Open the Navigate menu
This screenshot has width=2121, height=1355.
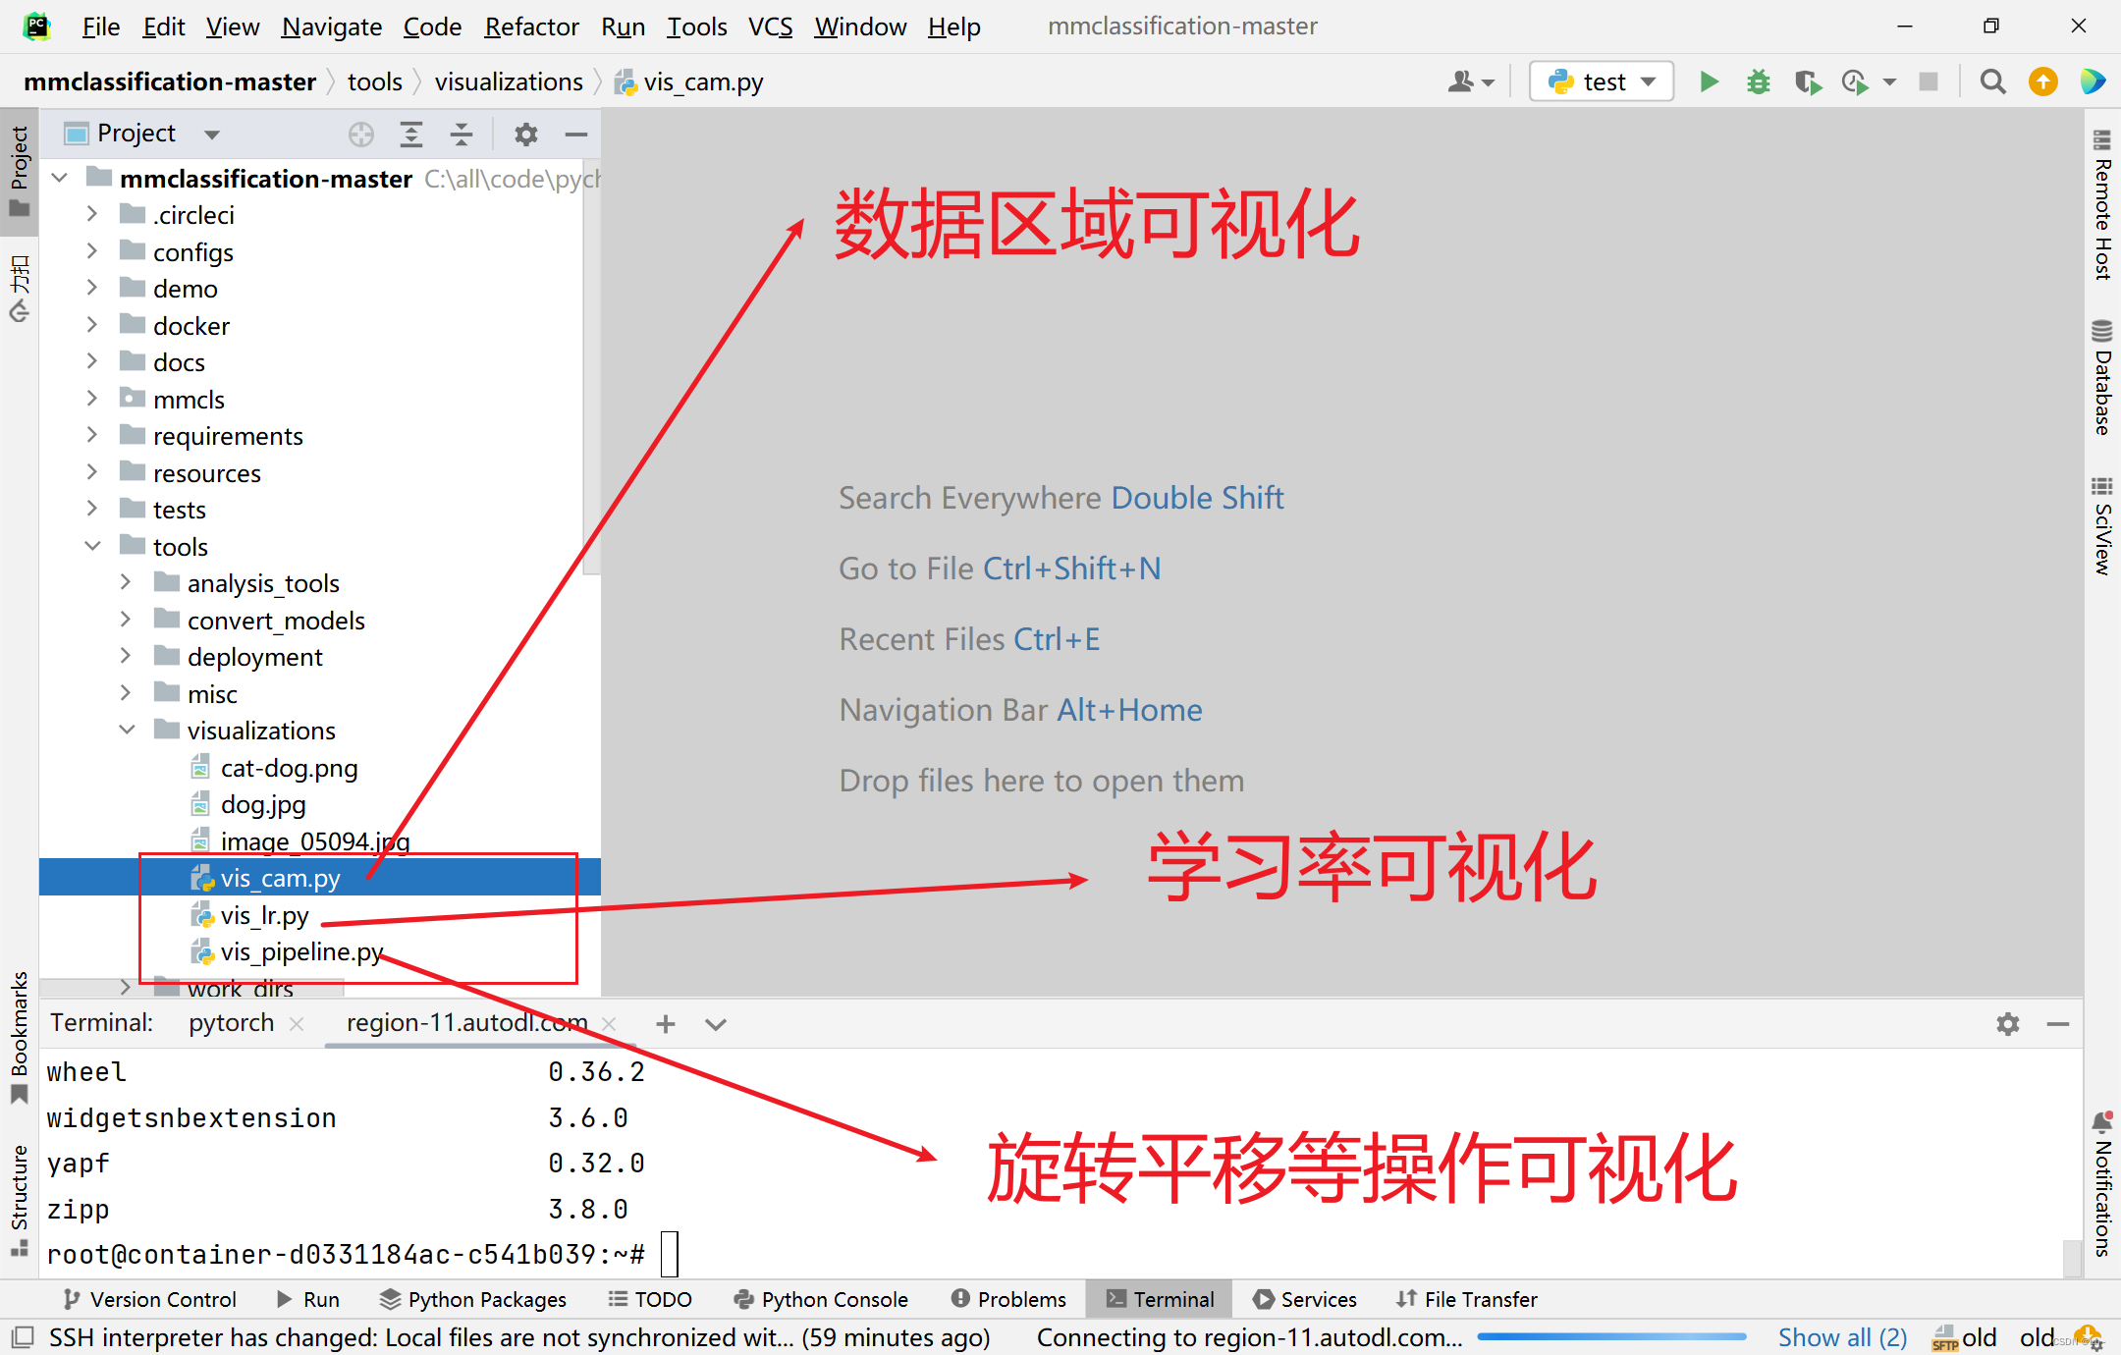[332, 27]
